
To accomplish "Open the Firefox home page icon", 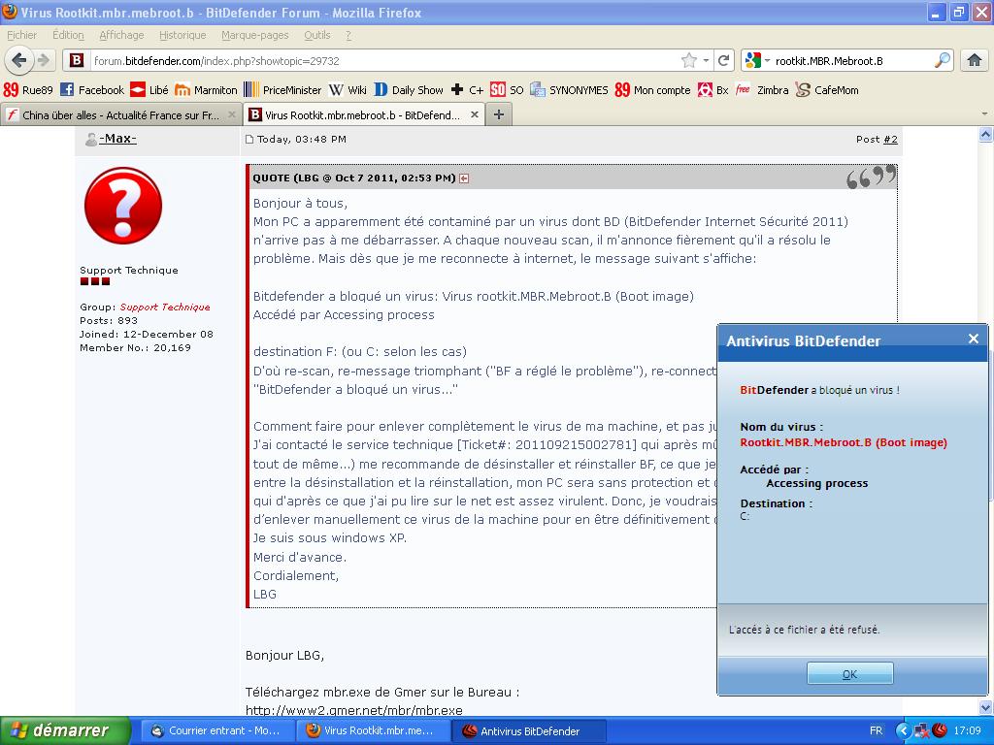I will point(975,60).
